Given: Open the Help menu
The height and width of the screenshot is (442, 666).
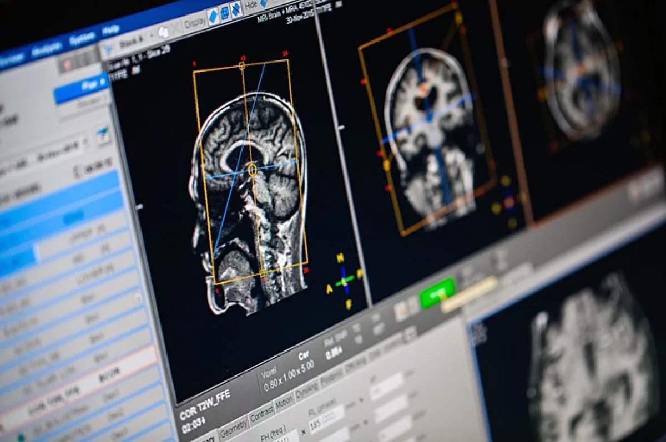Looking at the screenshot, I should [111, 29].
